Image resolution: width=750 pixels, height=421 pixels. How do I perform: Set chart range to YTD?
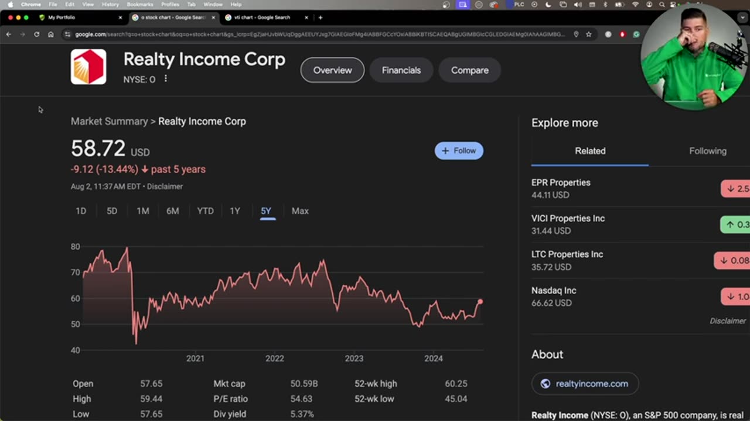click(205, 211)
